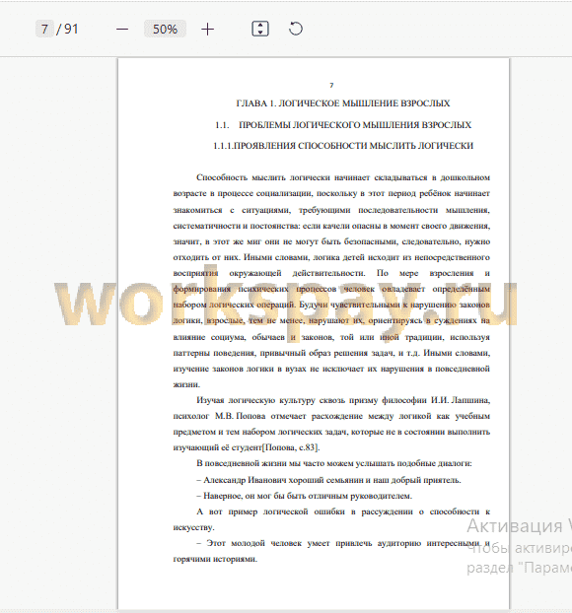The height and width of the screenshot is (613, 572).
Task: Click the 50% zoom level field
Action: (165, 29)
